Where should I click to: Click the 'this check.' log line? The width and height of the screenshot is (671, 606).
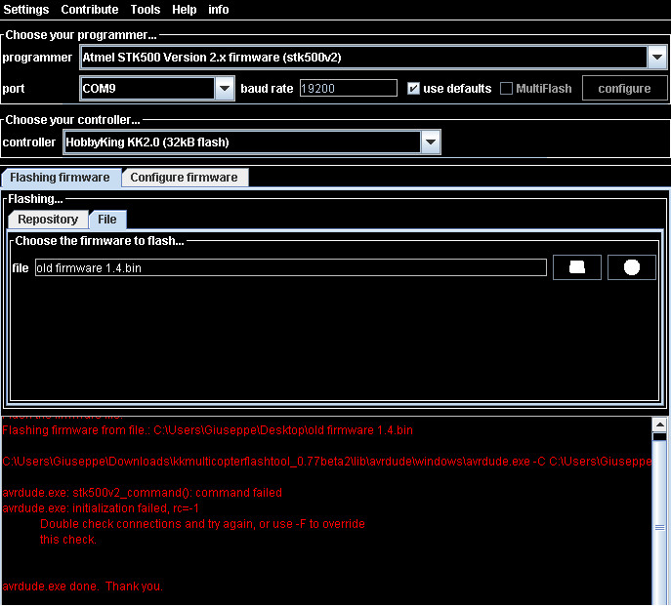tap(68, 540)
